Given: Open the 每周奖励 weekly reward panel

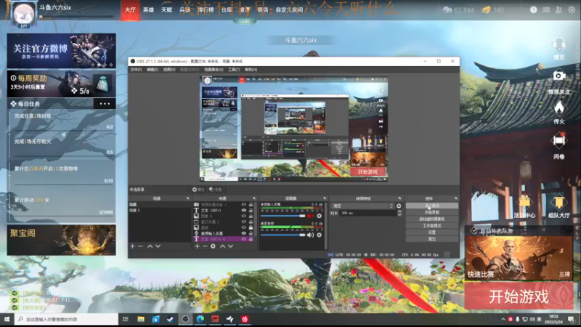Looking at the screenshot, I should tap(61, 84).
